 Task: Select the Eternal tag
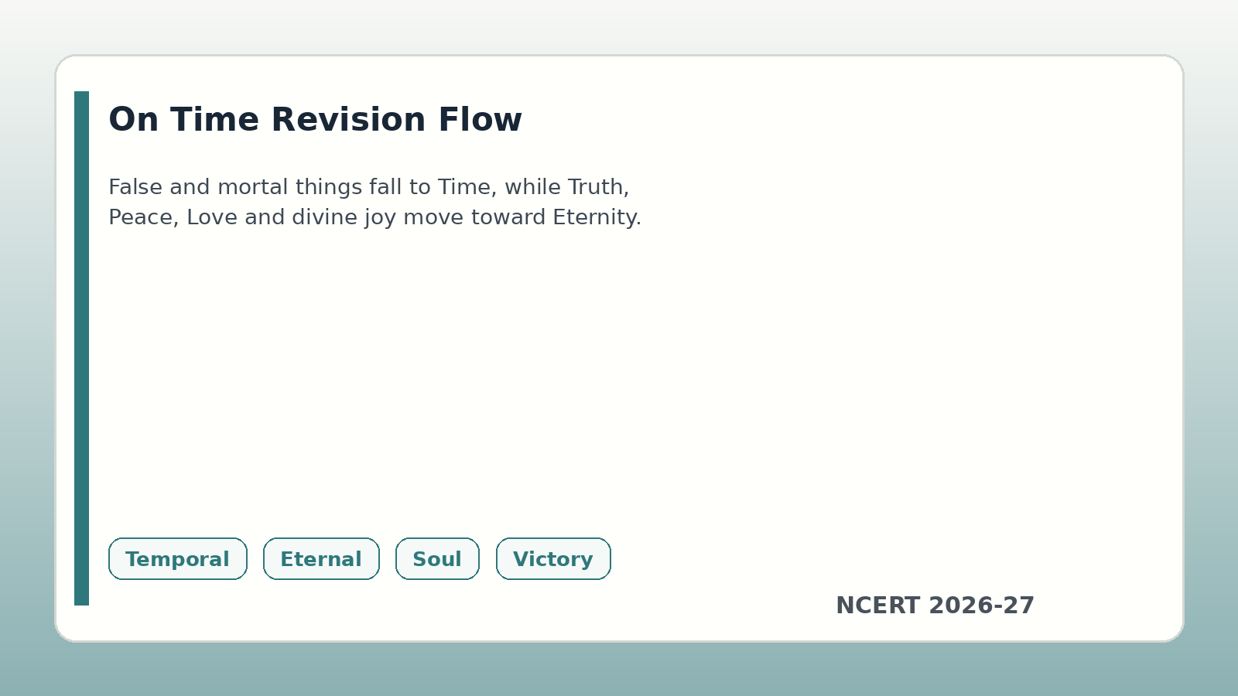[x=321, y=558]
